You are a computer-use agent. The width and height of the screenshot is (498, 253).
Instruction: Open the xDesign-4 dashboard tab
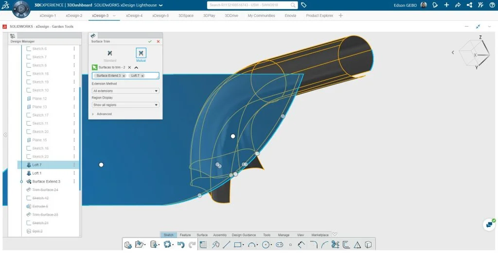click(134, 16)
